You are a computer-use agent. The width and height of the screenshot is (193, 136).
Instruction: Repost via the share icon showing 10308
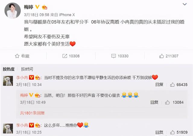(x=65, y=56)
